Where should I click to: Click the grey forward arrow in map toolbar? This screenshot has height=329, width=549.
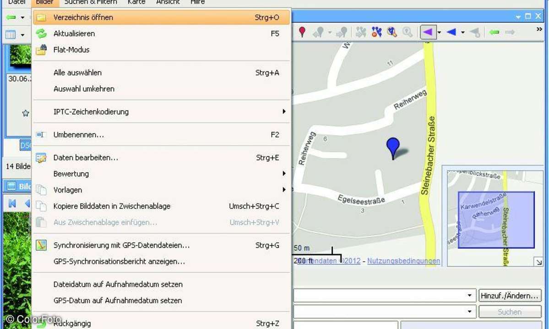tap(510, 32)
